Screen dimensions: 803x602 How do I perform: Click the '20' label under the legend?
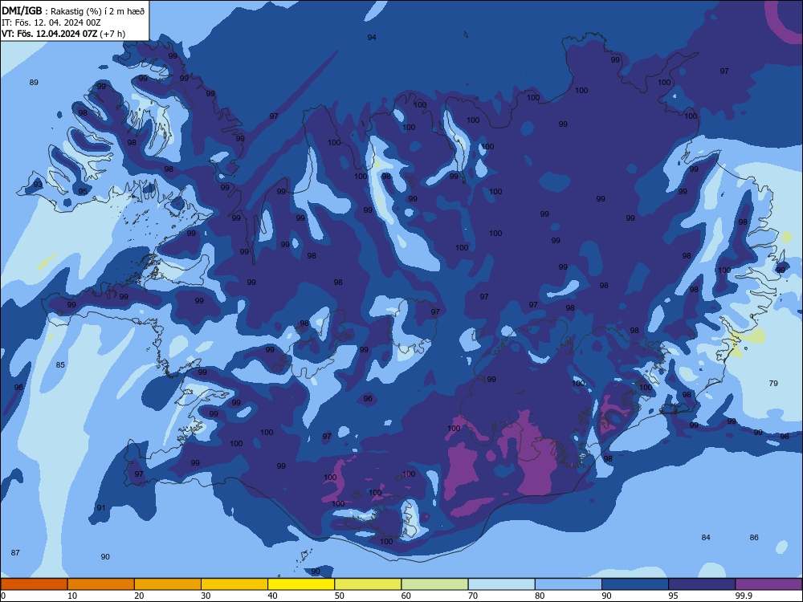click(x=139, y=596)
